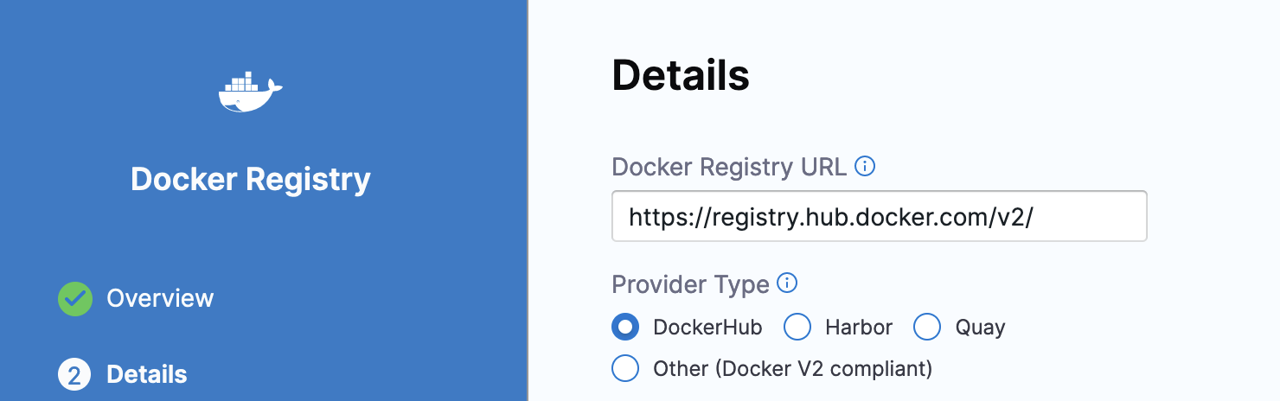This screenshot has width=1280, height=401.
Task: Click the Provider Type label text
Action: (690, 284)
